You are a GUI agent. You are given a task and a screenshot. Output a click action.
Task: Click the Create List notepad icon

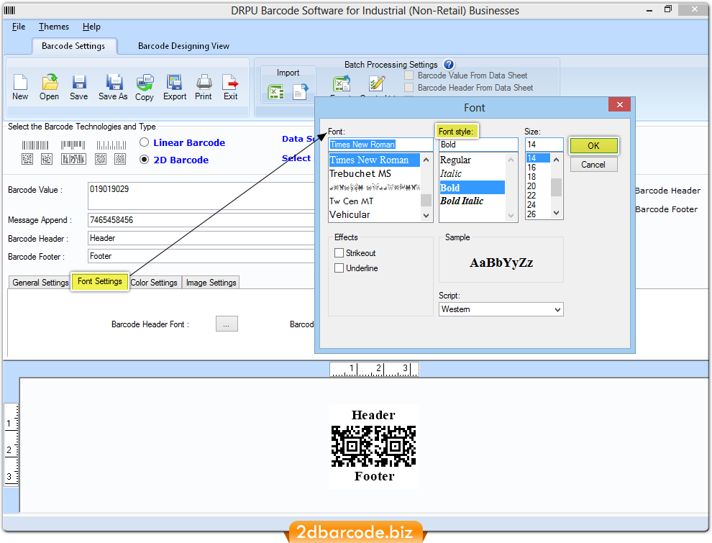tap(376, 83)
